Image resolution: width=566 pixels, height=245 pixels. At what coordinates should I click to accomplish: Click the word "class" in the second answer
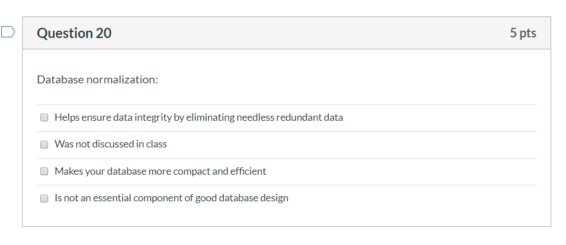click(x=156, y=144)
